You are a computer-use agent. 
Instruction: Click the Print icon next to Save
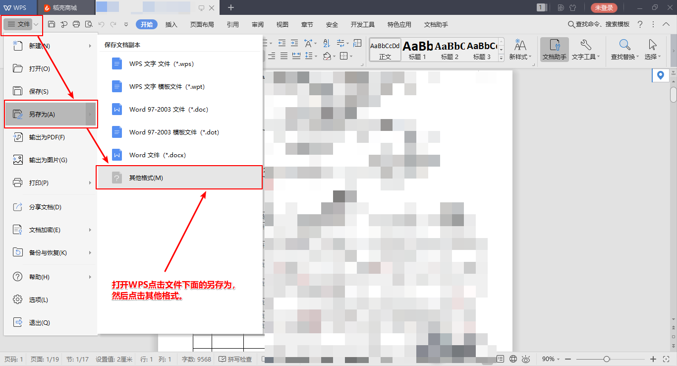point(77,24)
